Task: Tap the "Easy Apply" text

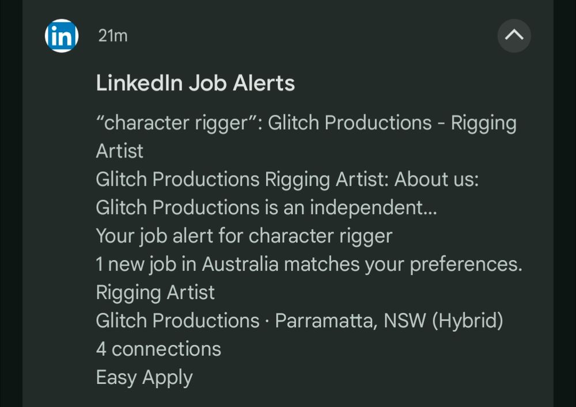Action: click(x=144, y=378)
